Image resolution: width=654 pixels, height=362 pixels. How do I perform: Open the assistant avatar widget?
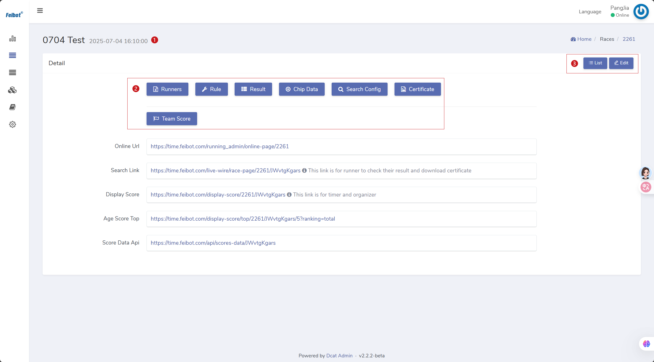click(645, 173)
